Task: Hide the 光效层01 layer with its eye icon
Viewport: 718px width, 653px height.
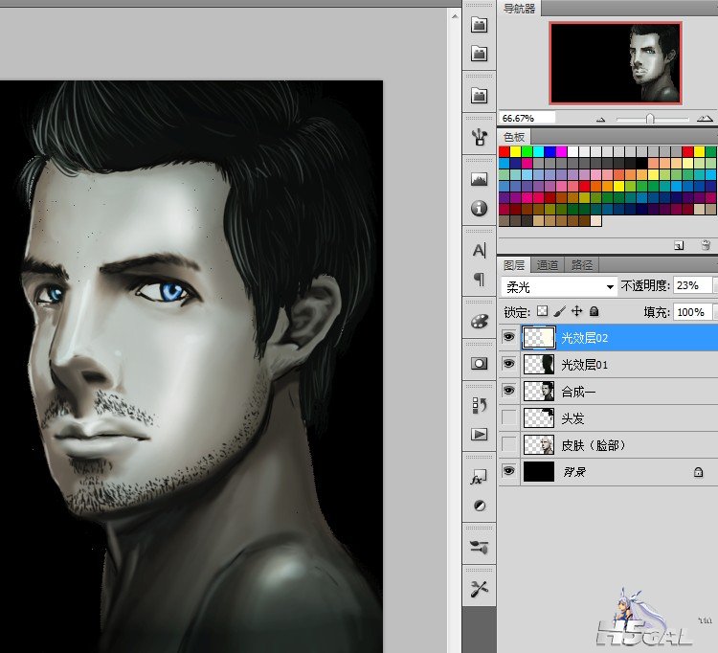Action: coord(508,364)
